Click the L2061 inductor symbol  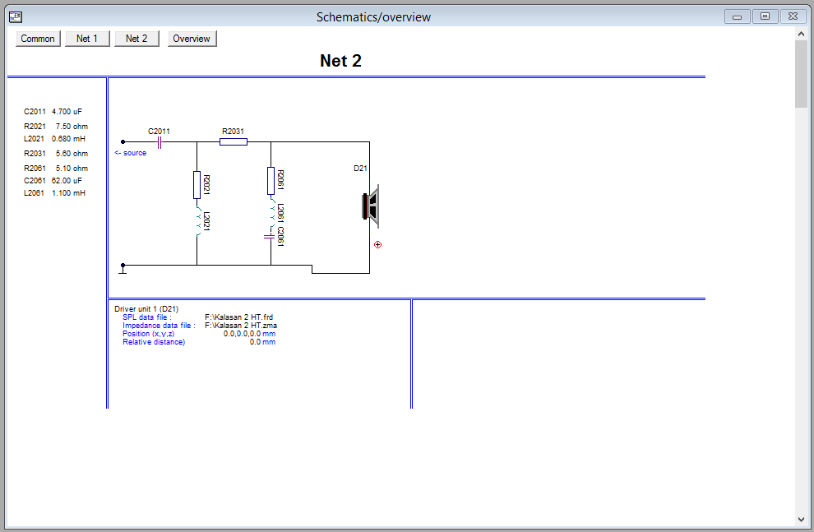click(x=271, y=211)
